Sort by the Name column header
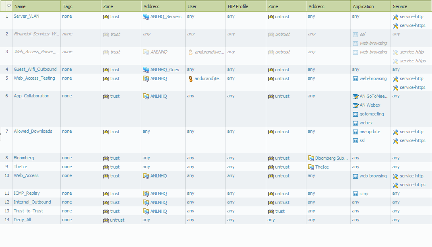This screenshot has height=247, width=432. [20, 6]
